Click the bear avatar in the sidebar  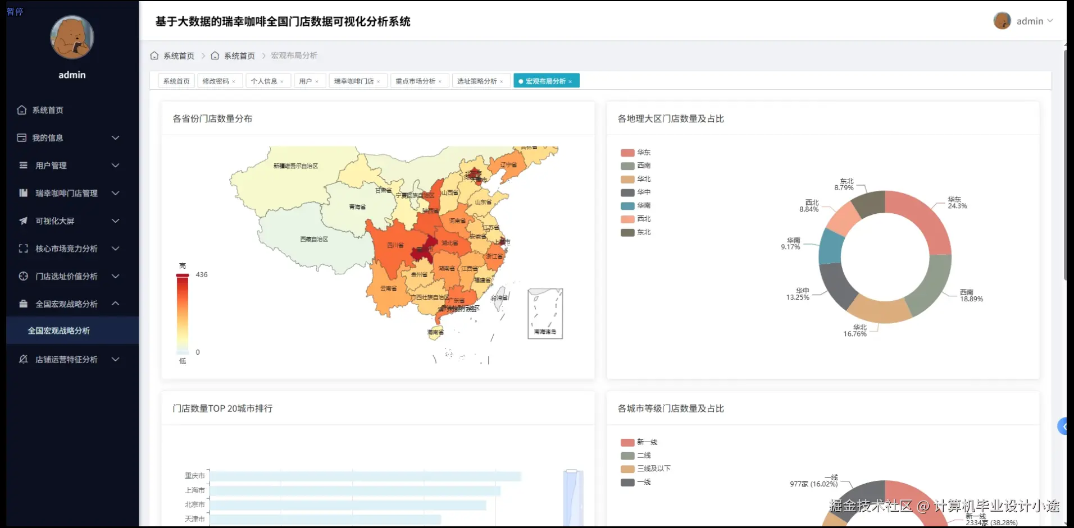click(x=72, y=38)
